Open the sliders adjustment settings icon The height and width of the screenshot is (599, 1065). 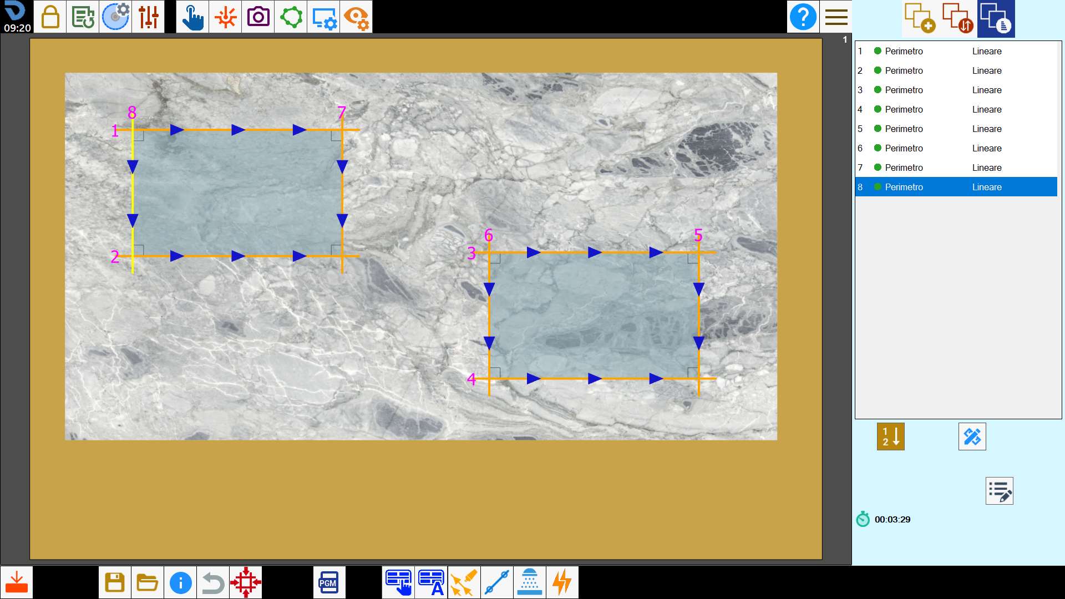pyautogui.click(x=148, y=17)
